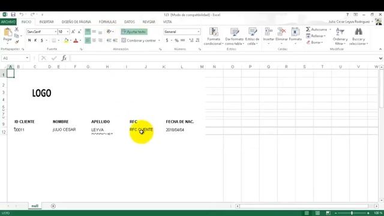Click the Cut scissors icon
Viewport: 384px width, 216px height.
(x=17, y=29)
